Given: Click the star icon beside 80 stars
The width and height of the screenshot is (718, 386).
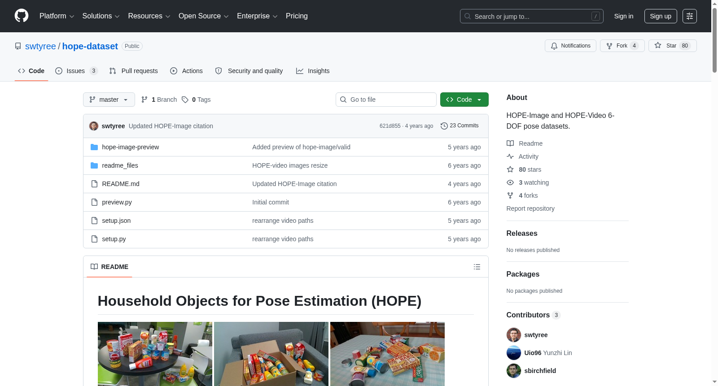Looking at the screenshot, I should [510, 169].
